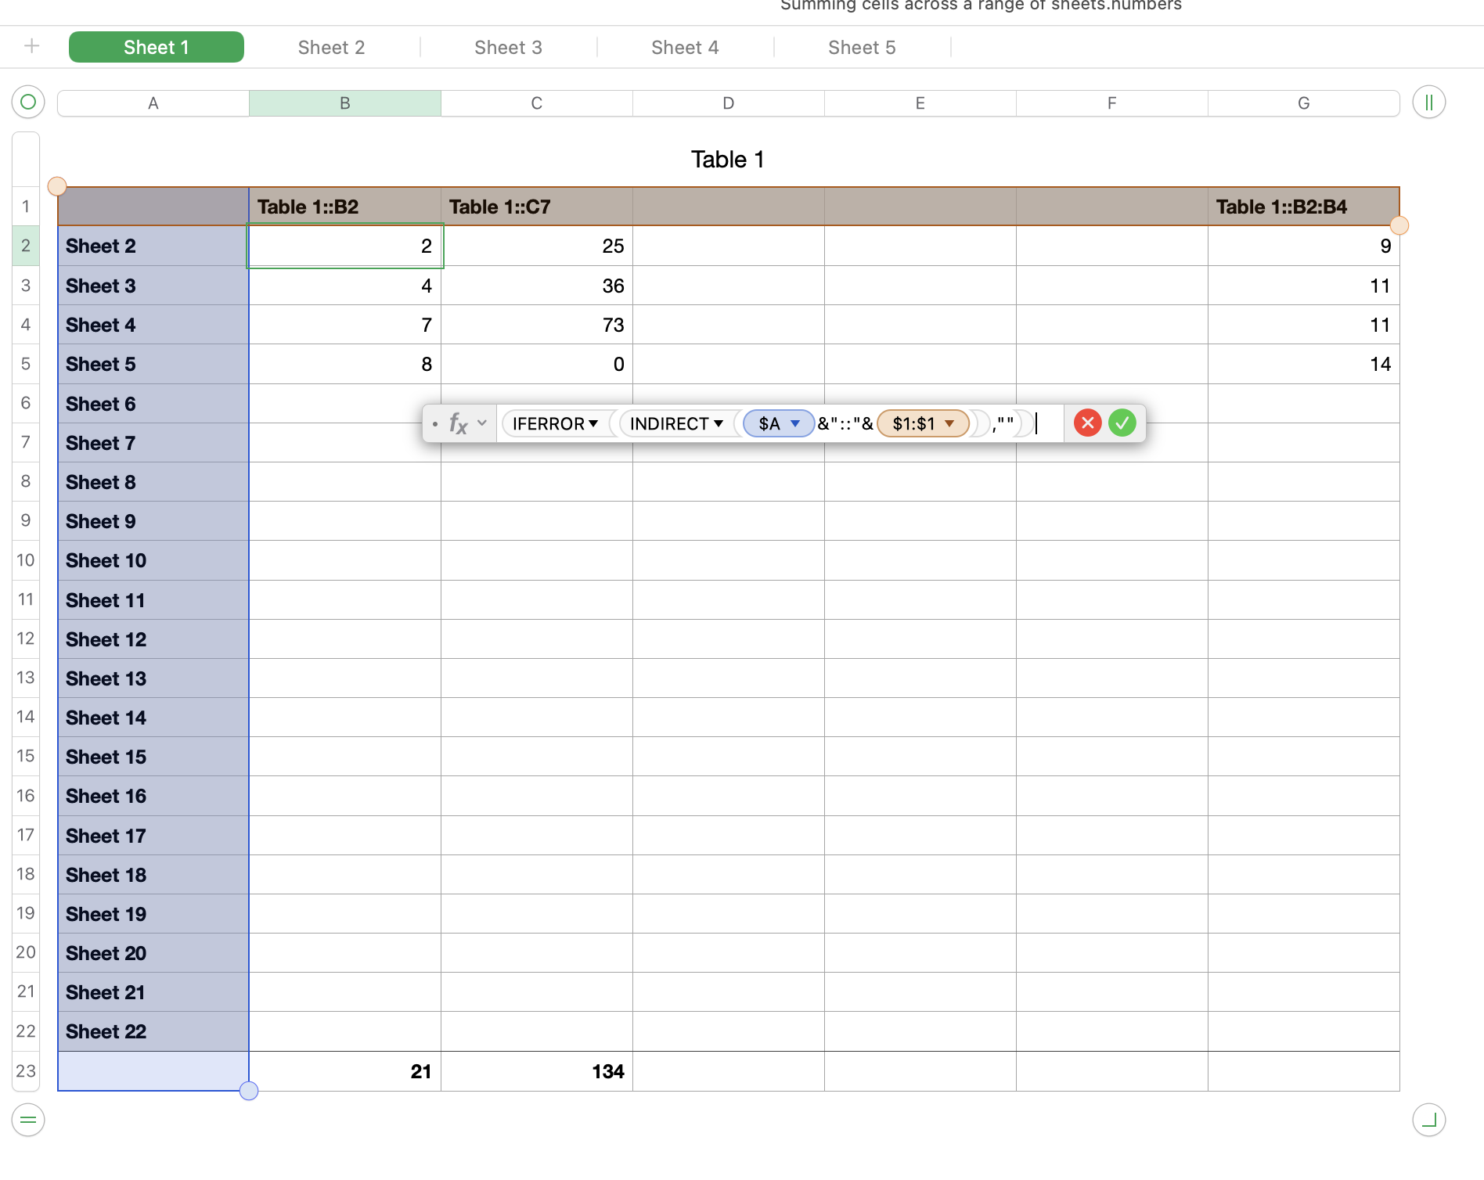Click the 'Sheet 22' row label cell
Viewport: 1484px width, 1180px height.
(x=153, y=1031)
